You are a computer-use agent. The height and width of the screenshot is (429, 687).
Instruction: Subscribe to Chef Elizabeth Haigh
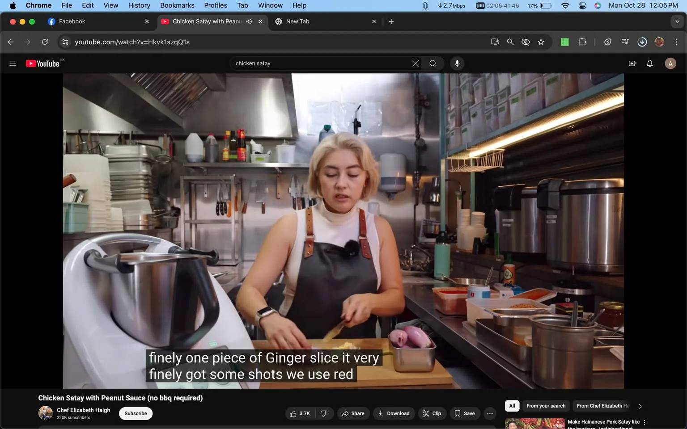135,413
